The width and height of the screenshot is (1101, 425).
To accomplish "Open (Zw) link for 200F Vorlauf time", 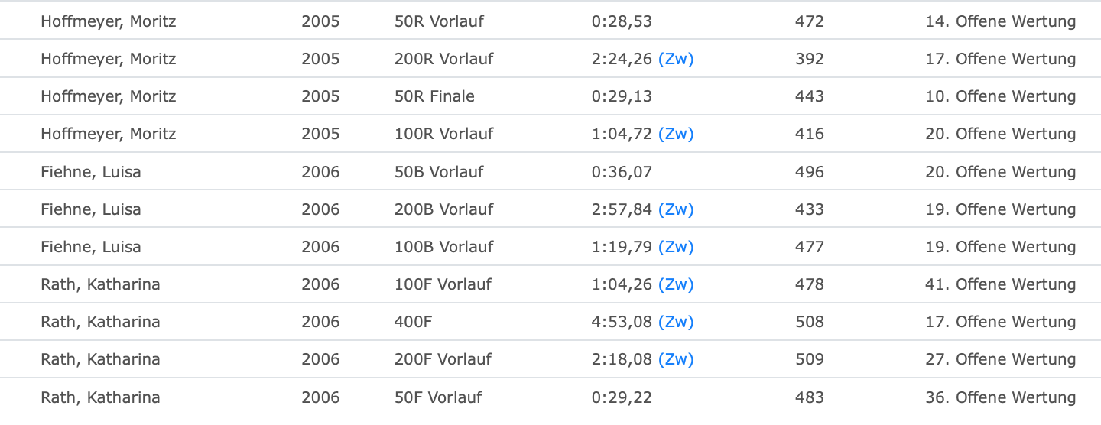I will pyautogui.click(x=676, y=359).
